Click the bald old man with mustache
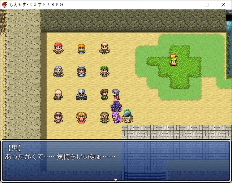 pos(58,95)
